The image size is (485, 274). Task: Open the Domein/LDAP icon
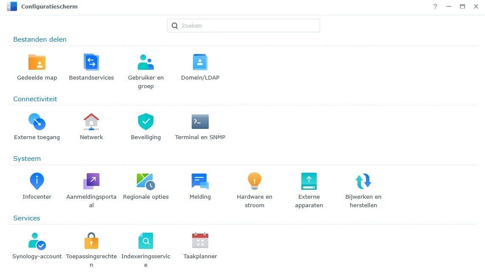click(200, 62)
